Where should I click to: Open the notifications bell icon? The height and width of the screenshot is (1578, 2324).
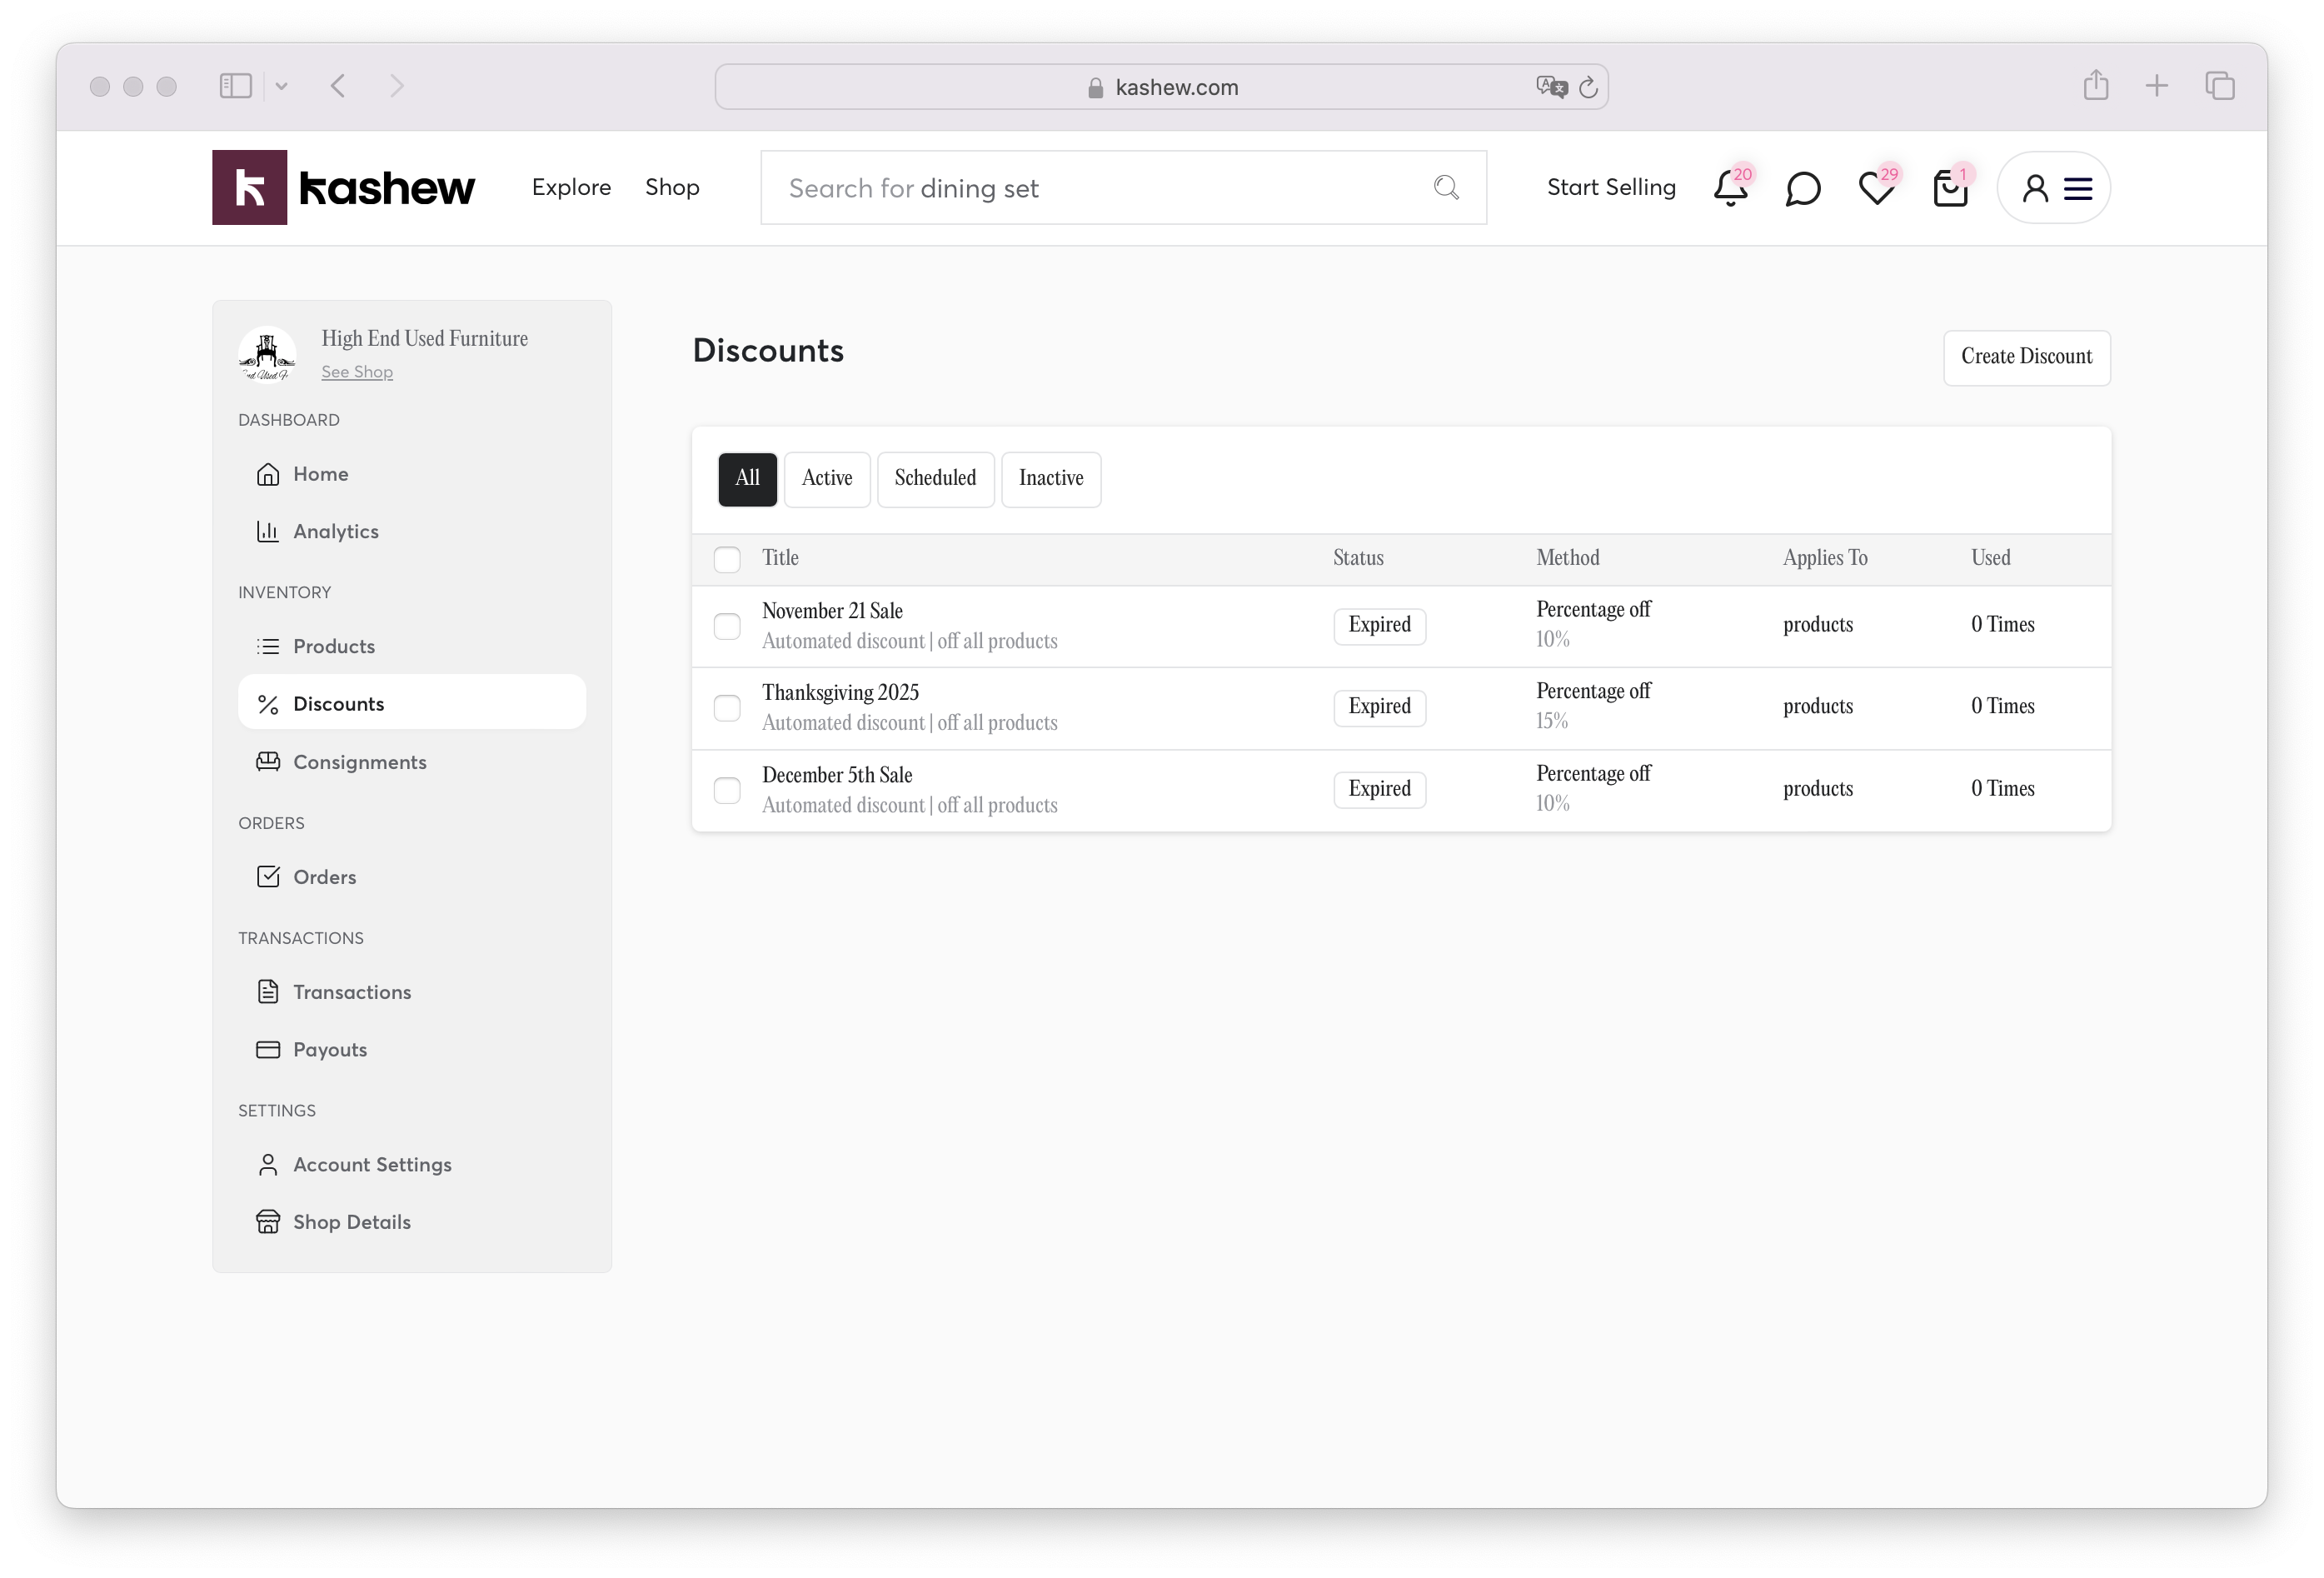pyautogui.click(x=1730, y=189)
